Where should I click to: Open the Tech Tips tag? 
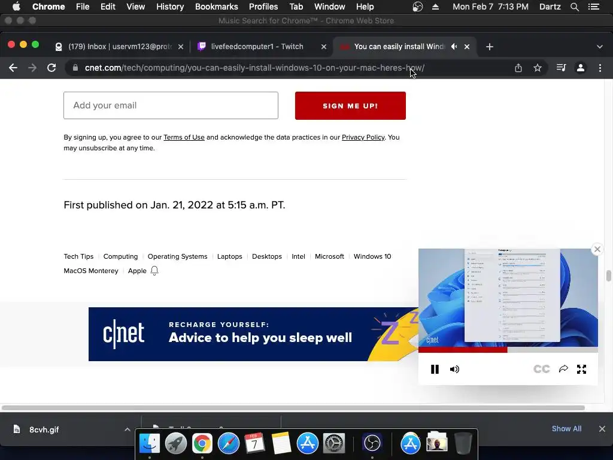click(78, 256)
